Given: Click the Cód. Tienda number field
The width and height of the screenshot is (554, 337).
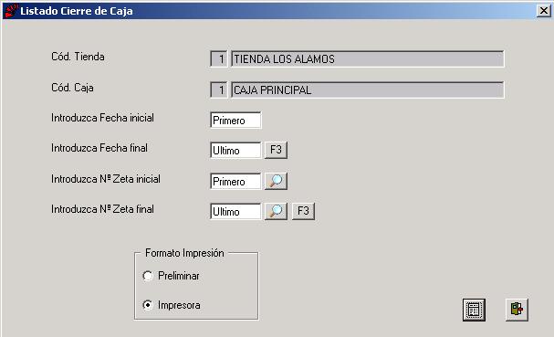Looking at the screenshot, I should (219, 58).
